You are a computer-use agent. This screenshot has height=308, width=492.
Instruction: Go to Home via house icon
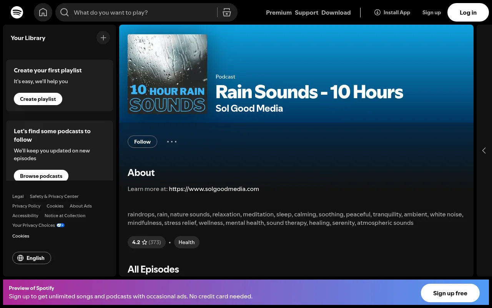pos(43,12)
